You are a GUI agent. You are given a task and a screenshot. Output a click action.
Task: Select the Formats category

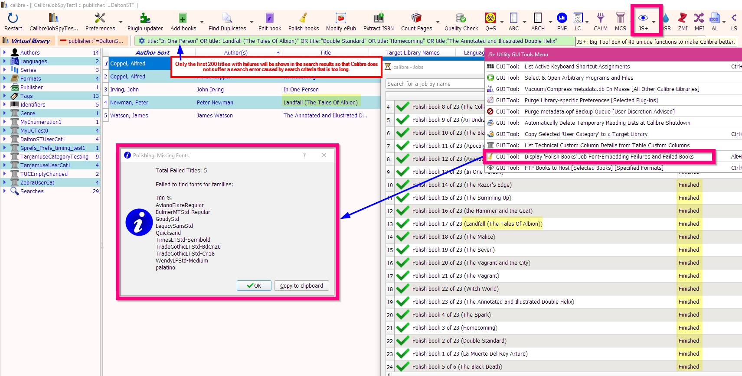point(31,78)
